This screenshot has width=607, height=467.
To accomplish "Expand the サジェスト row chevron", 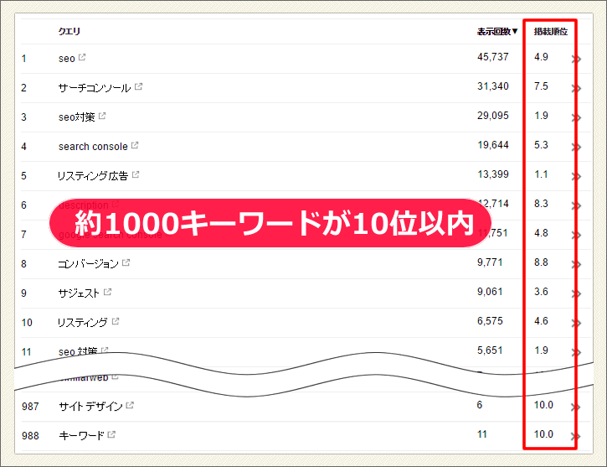I will click(576, 293).
